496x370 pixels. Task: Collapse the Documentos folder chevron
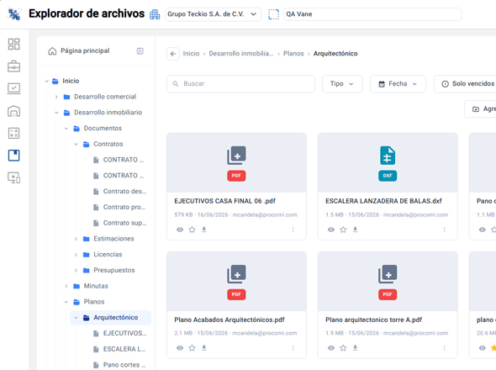tap(66, 129)
